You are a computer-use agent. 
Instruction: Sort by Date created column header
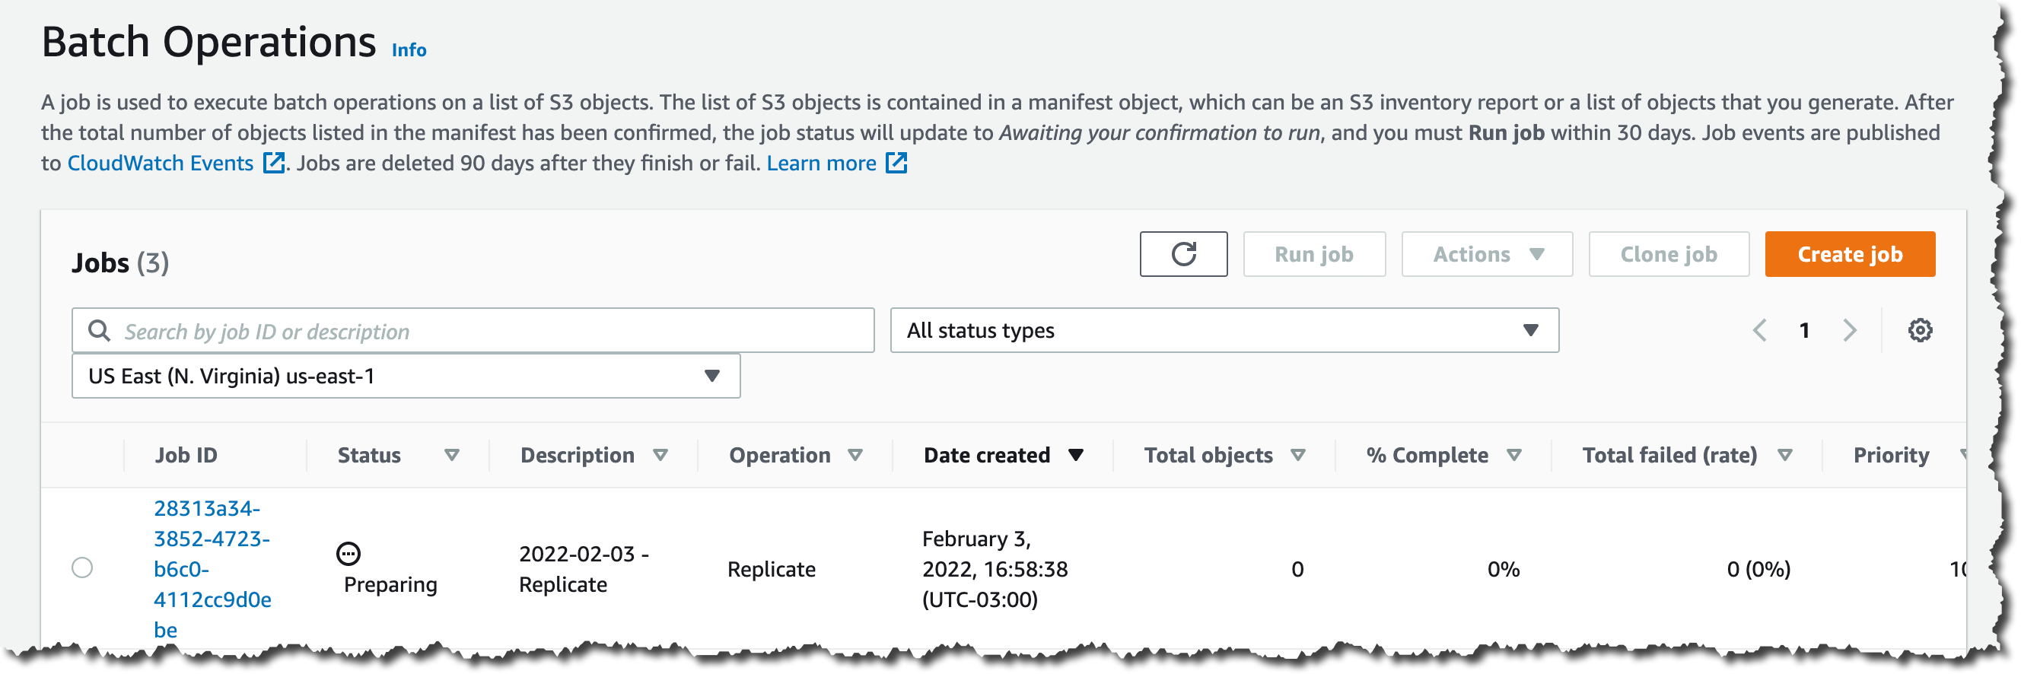(x=987, y=455)
